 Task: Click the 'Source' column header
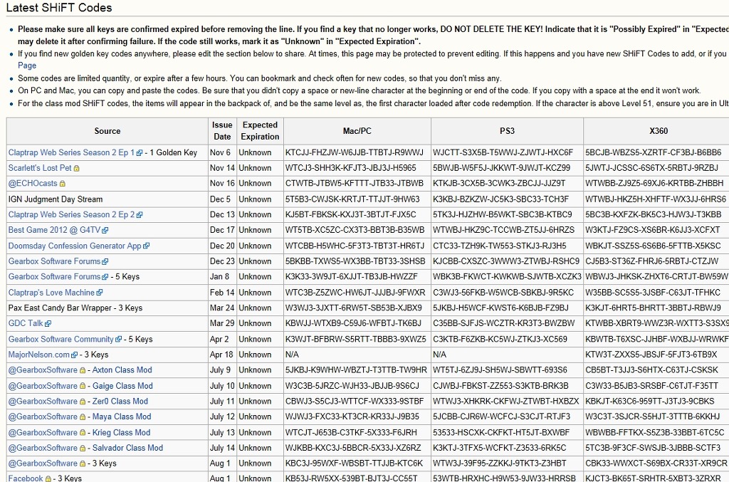[107, 131]
